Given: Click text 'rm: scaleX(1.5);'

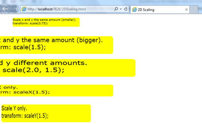Looking at the screenshot, I should (x=25, y=92).
